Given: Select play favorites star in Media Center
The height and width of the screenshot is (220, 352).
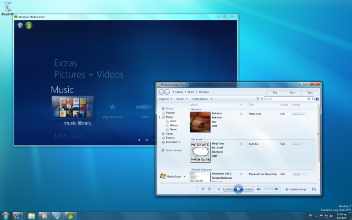Looking at the screenshot, I should pyautogui.click(x=112, y=107).
